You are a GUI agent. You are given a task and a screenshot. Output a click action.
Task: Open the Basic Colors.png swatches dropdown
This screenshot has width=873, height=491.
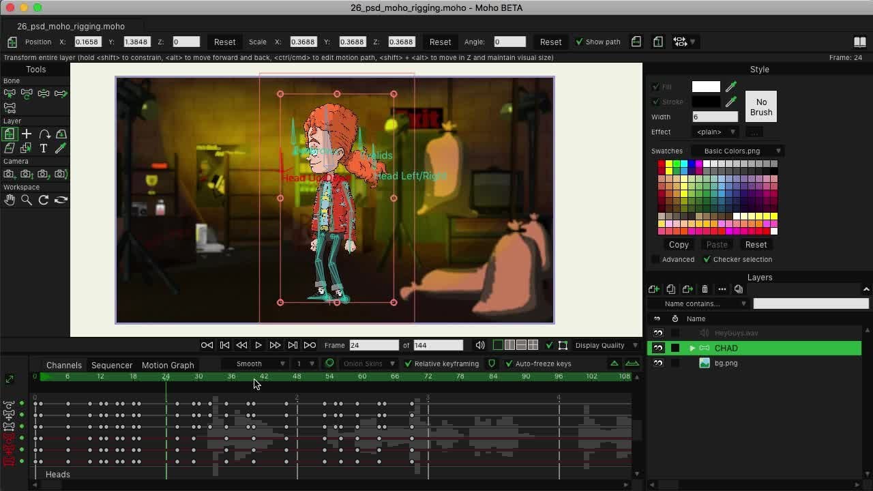[741, 151]
